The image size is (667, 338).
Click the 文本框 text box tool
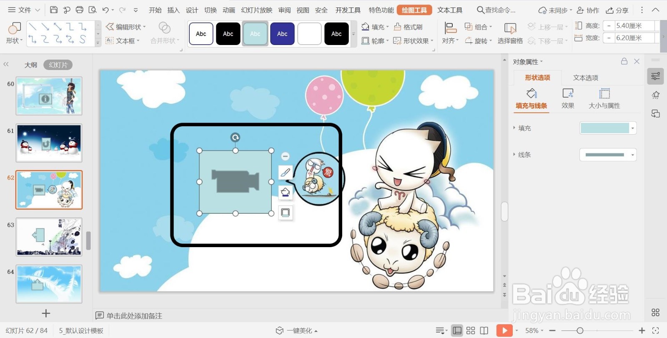122,41
